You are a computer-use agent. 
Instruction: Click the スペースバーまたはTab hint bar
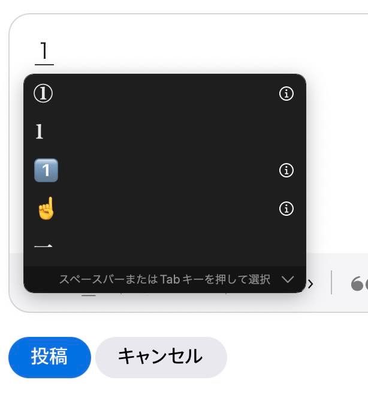tap(165, 279)
